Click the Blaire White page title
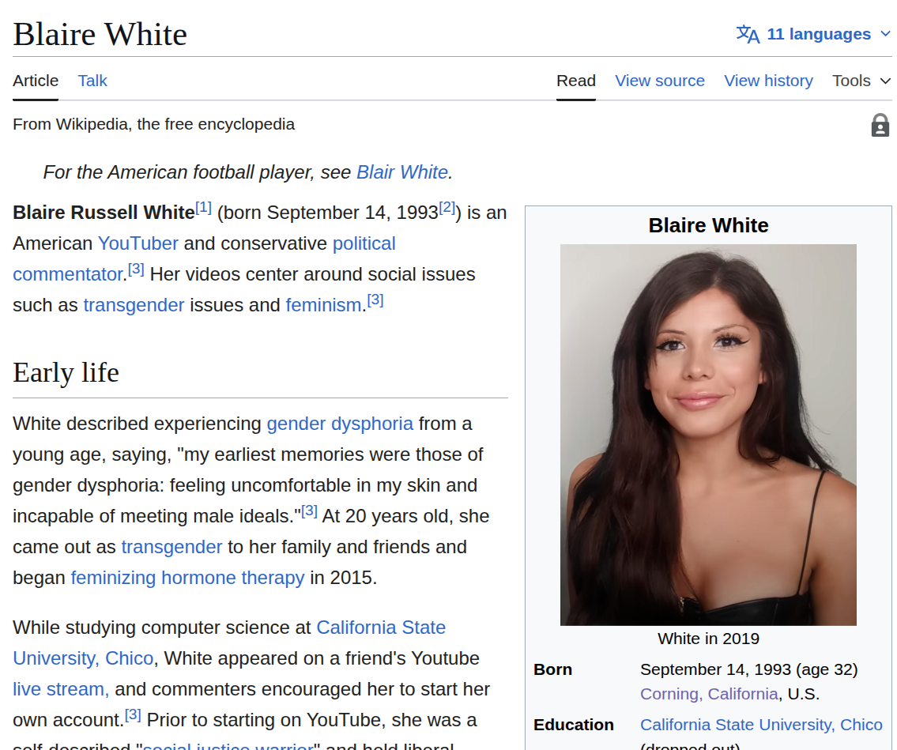Image resolution: width=897 pixels, height=750 pixels. 100,35
